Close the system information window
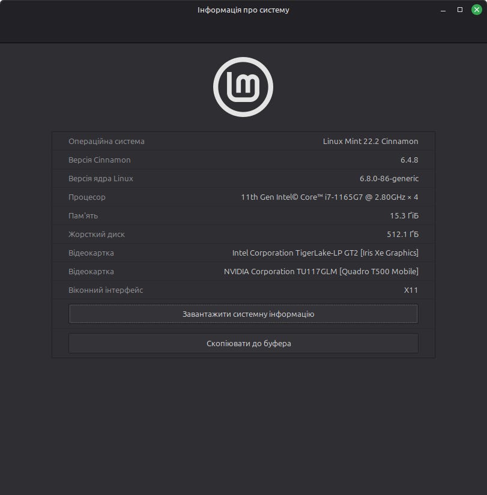The width and height of the screenshot is (487, 495). point(477,10)
